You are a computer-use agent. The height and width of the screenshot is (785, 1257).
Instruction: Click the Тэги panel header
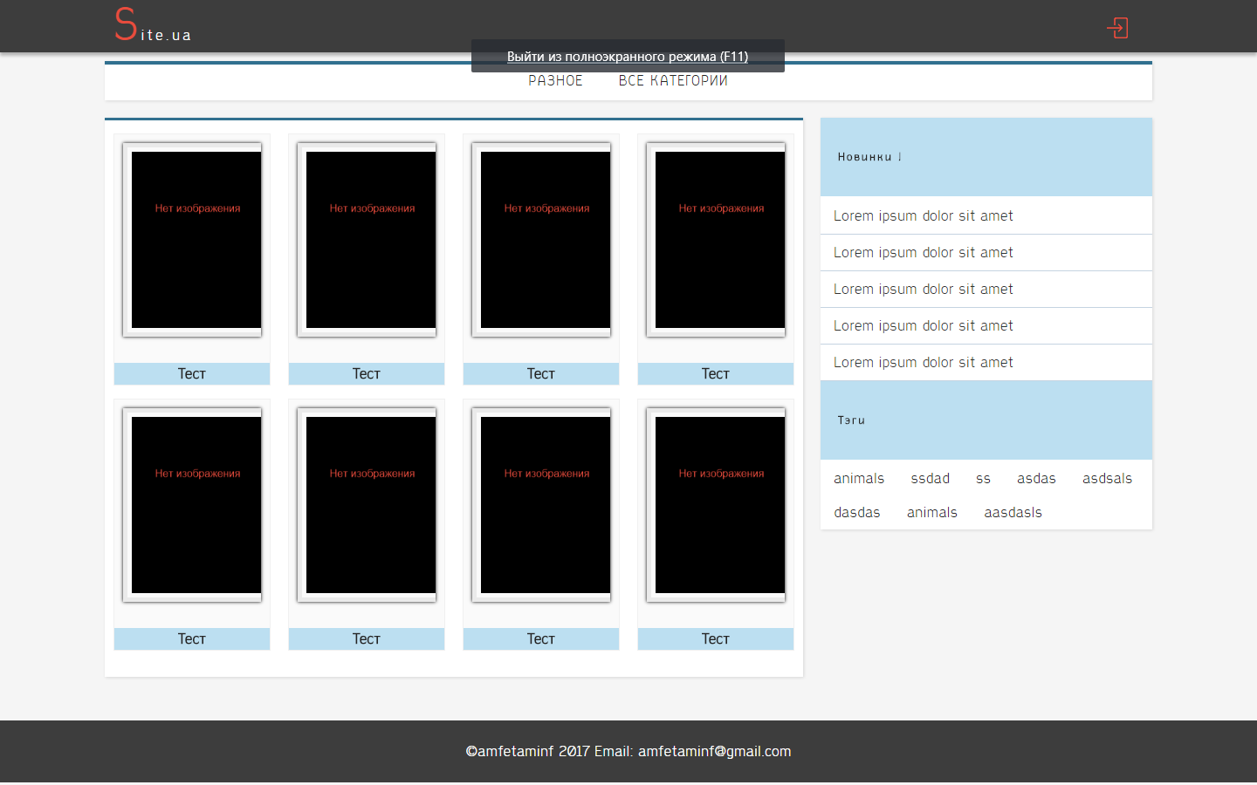point(986,420)
